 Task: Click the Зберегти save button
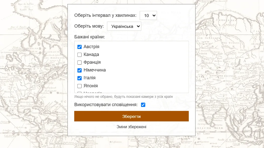click(x=131, y=116)
